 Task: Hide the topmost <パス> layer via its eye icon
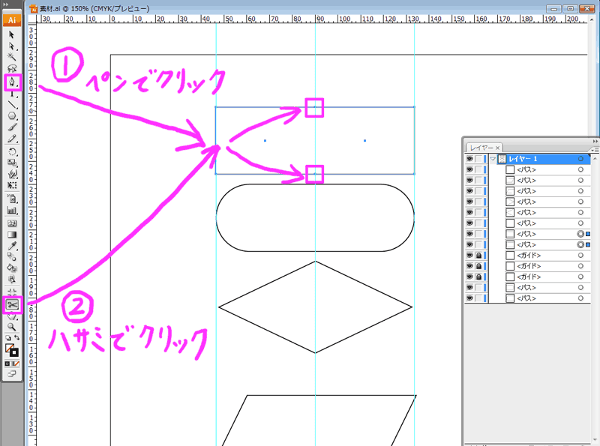[469, 169]
